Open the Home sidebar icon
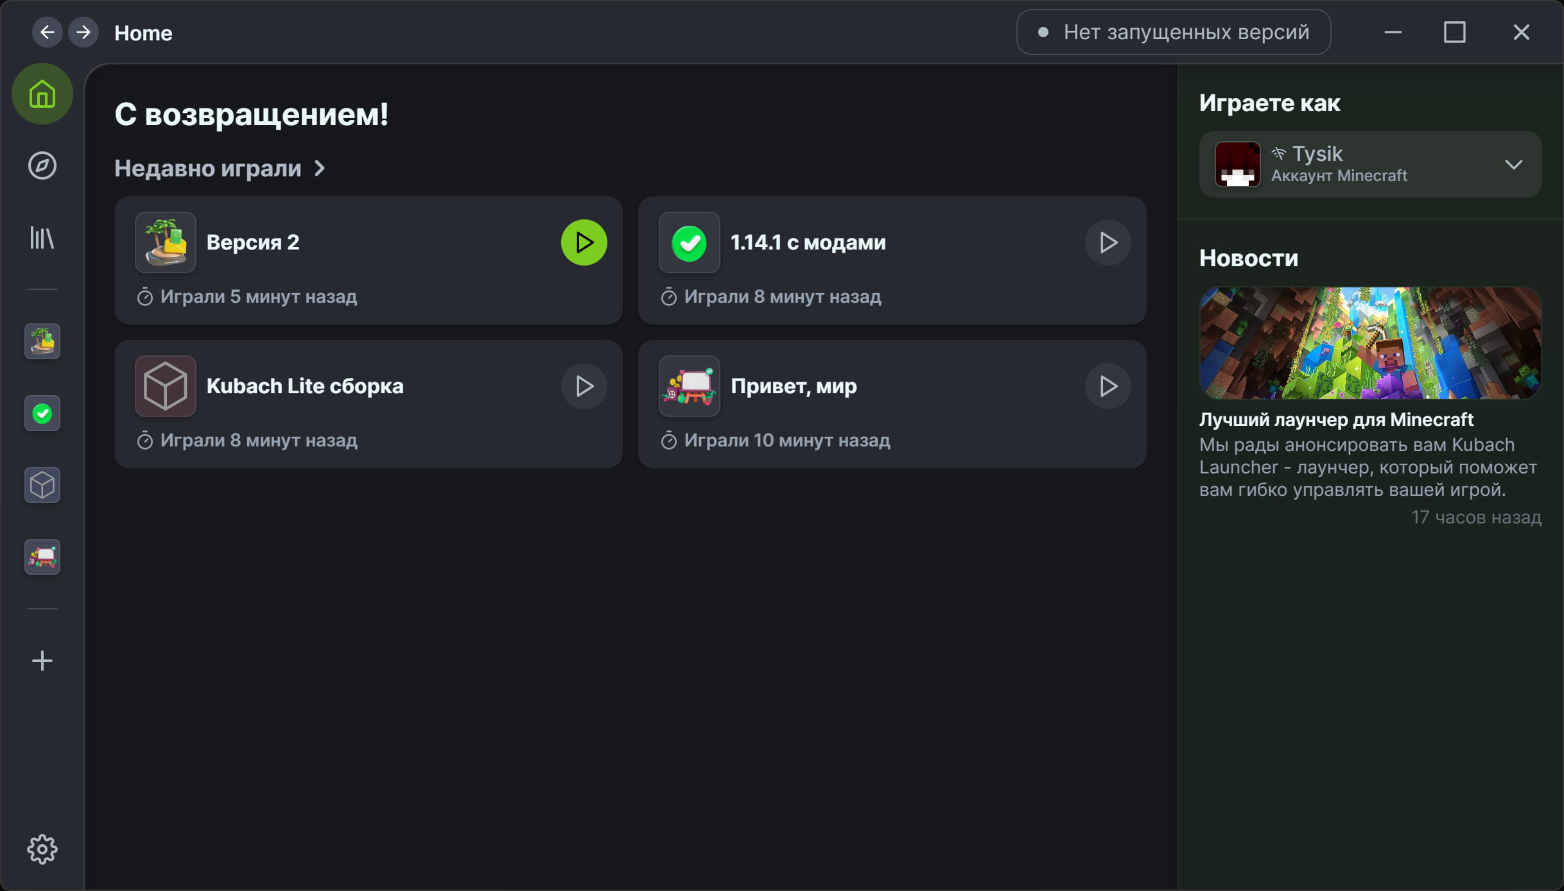The width and height of the screenshot is (1564, 891). pos(42,94)
